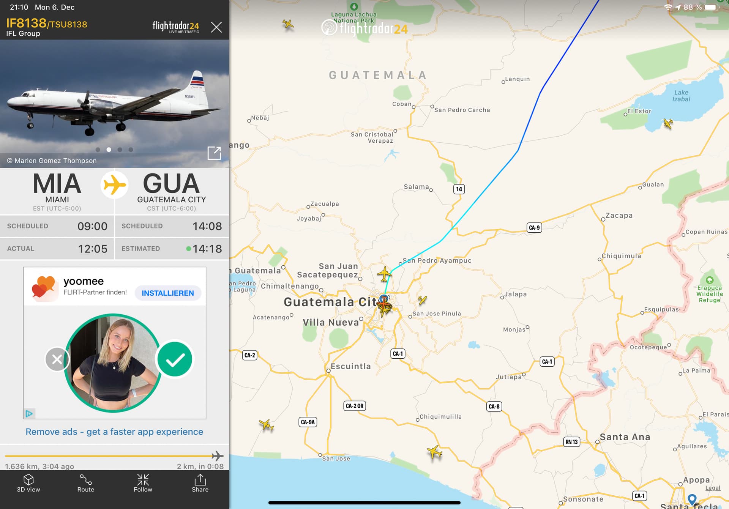The image size is (729, 509).
Task: Open aircraft photo in external view
Action: click(x=214, y=153)
